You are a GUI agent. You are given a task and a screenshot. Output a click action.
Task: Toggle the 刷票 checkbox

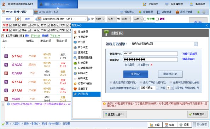point(157,19)
